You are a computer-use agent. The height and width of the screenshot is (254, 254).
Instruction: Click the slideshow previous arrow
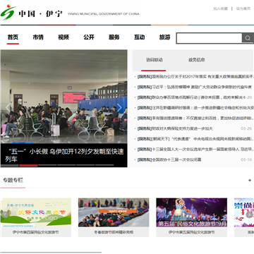coord(8,107)
